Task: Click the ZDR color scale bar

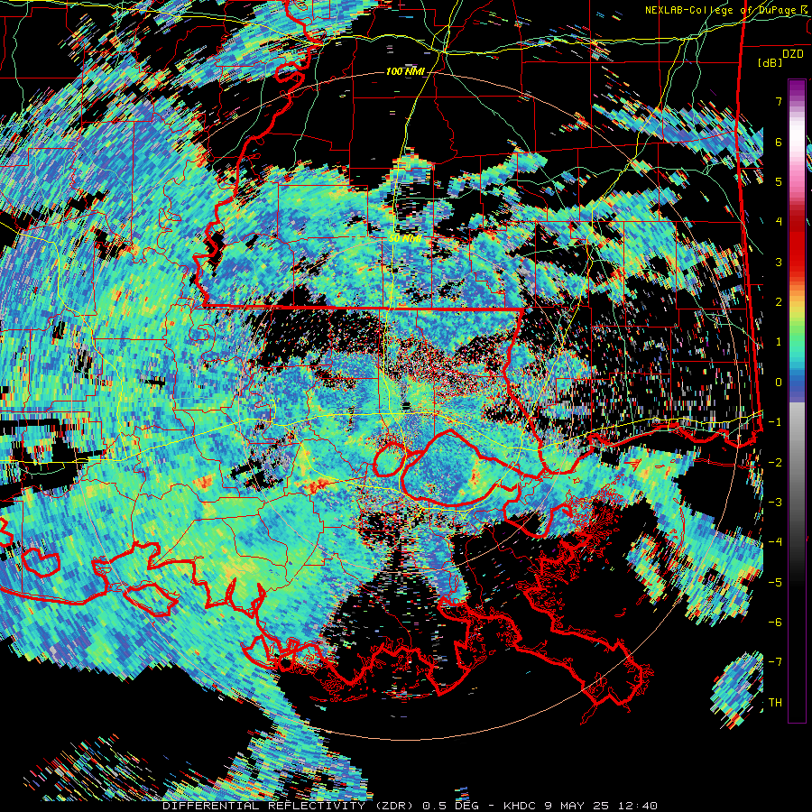Action: tap(797, 401)
